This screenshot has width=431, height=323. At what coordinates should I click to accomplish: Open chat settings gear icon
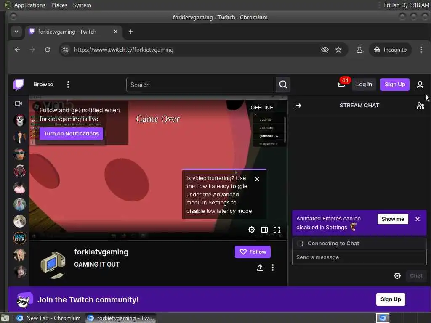tap(397, 276)
